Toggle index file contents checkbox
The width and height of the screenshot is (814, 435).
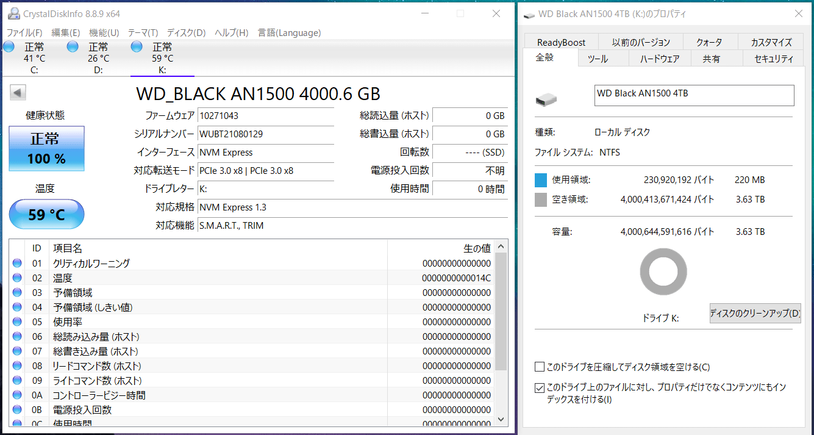tap(539, 387)
